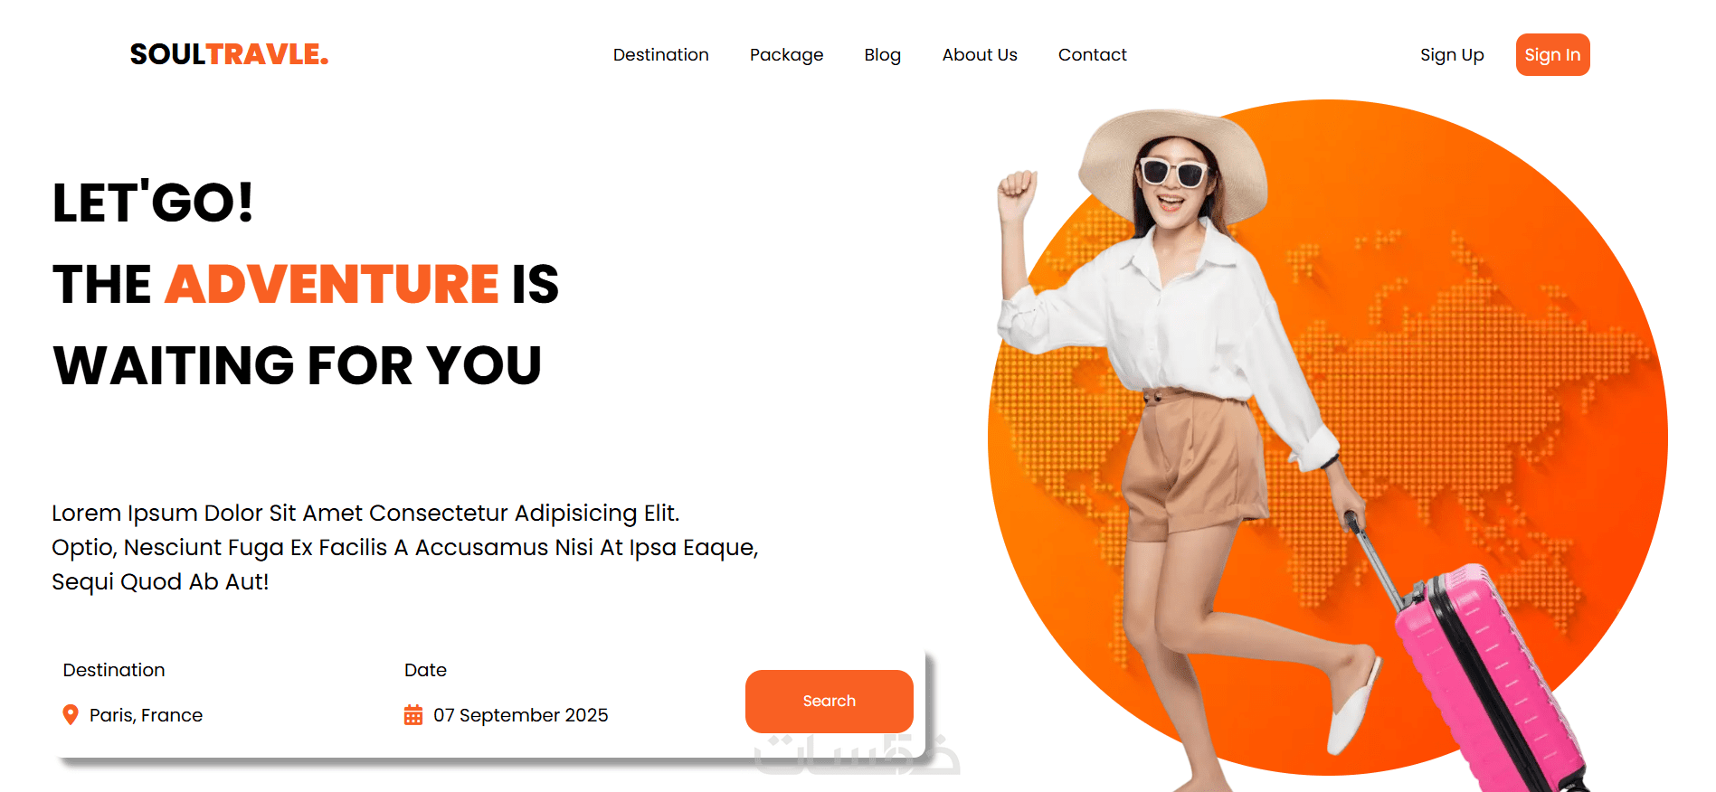Select the 07 September 2025 date field
The image size is (1716, 792).
(506, 715)
